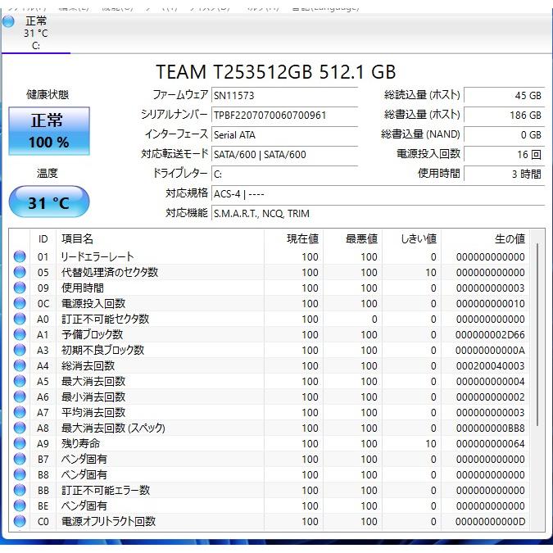Viewport: 553px width, 553px height.
Task: Click 総読込量 (ホスト) value 45 GB
Action: coord(505,96)
